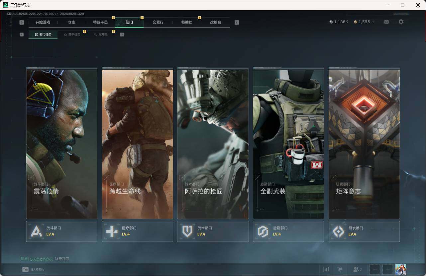This screenshot has width=426, height=276.
Task: Open the 震荡危情 mission card
Action: pos(62,143)
